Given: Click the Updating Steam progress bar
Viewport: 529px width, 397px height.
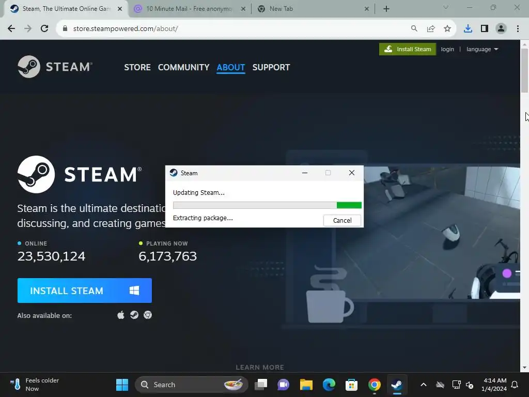Looking at the screenshot, I should click(267, 205).
